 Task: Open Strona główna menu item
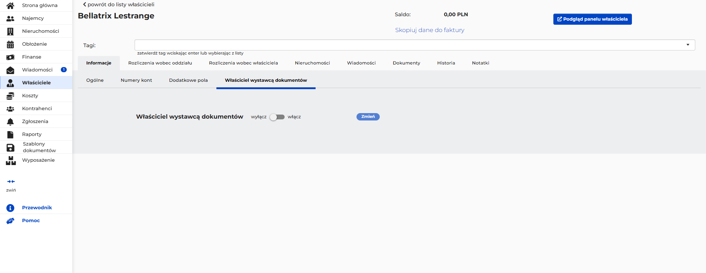pos(36,6)
